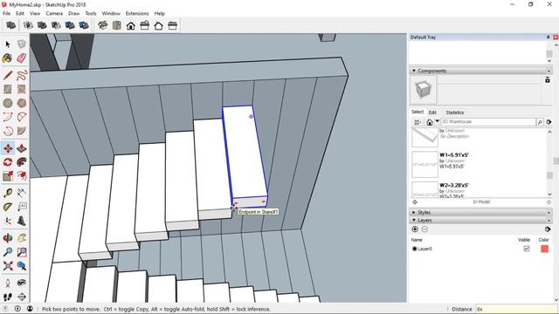This screenshot has width=559, height=314.
Task: Set Layer0 as the active layer radio
Action: [414, 249]
